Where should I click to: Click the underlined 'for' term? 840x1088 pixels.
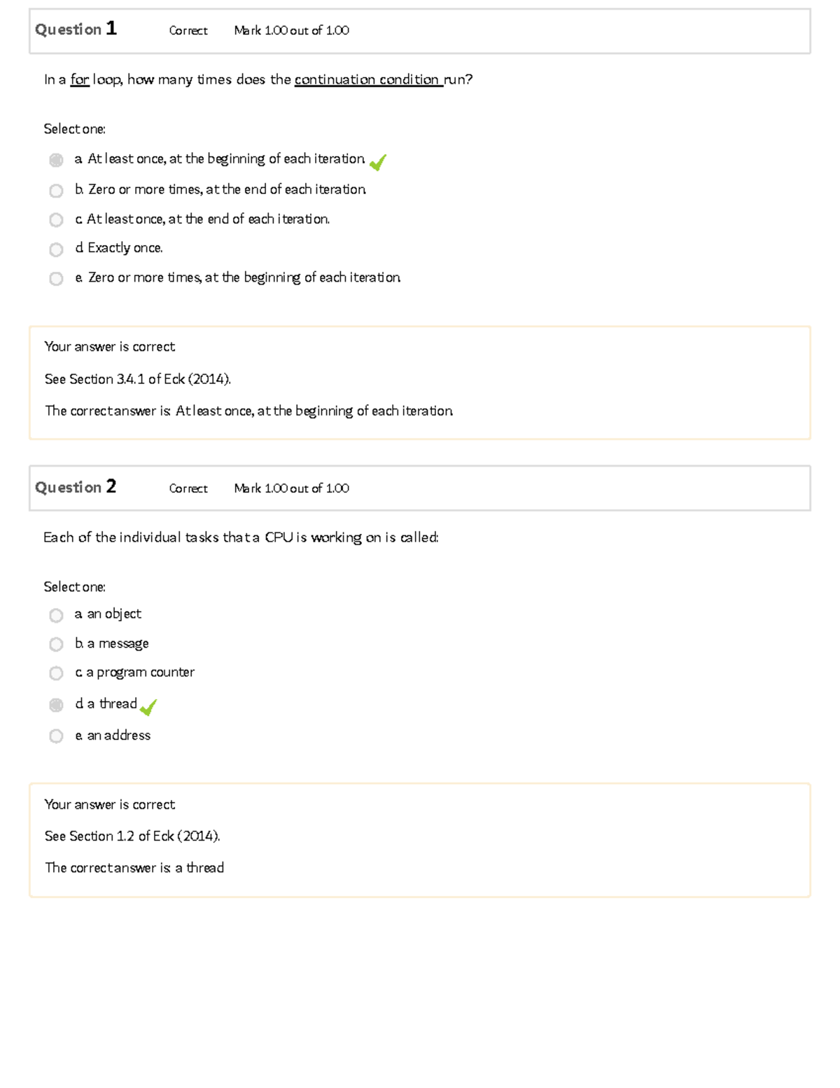(80, 80)
